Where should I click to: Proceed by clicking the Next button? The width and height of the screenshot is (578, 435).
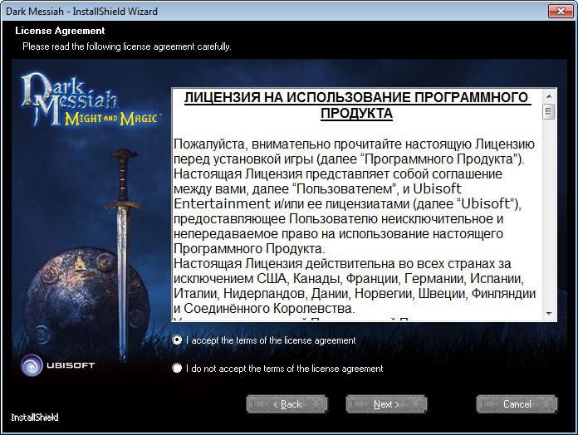[386, 404]
